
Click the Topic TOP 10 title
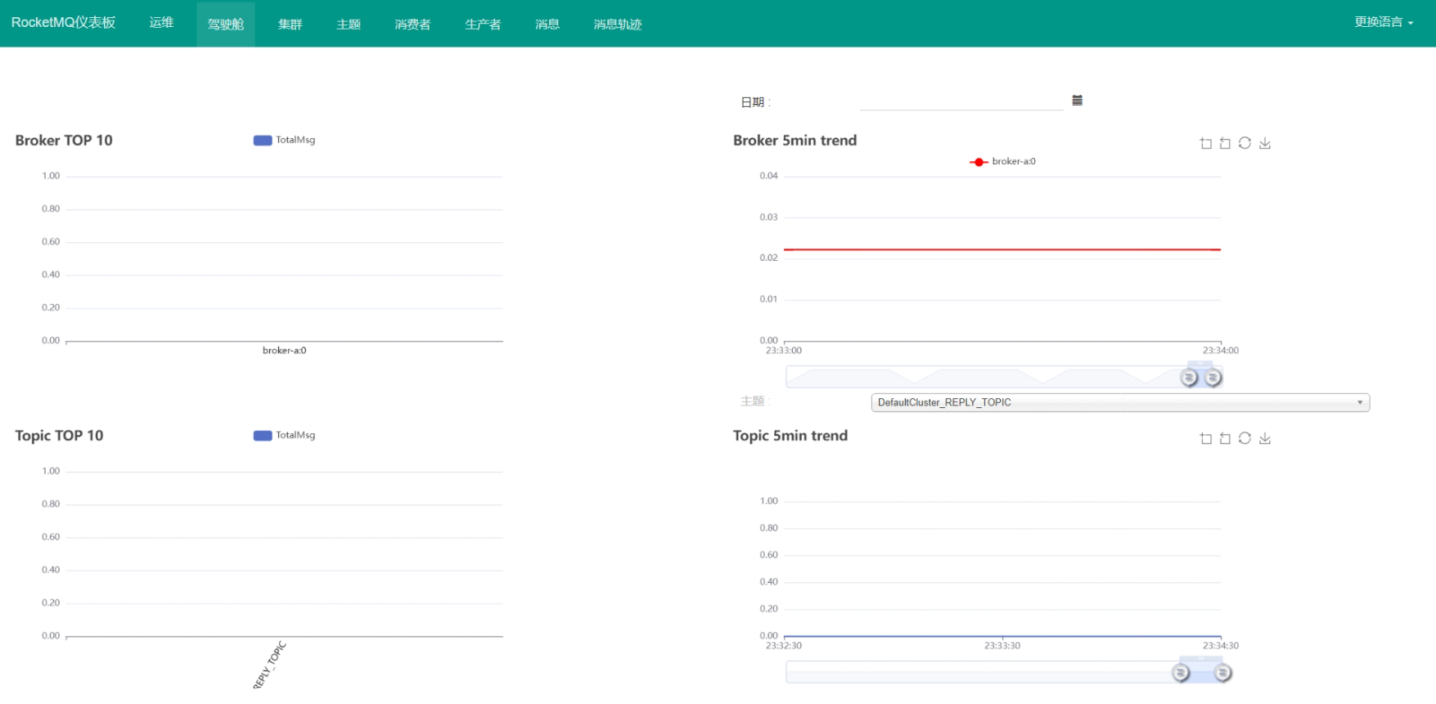59,435
